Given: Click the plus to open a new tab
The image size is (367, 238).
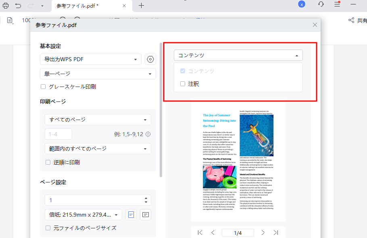Looking at the screenshot, I should [141, 6].
